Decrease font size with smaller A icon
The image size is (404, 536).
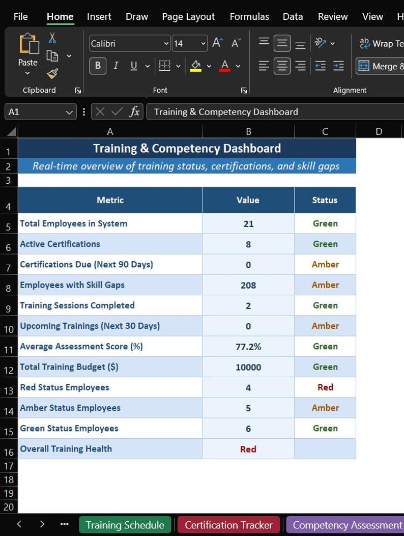coord(236,43)
